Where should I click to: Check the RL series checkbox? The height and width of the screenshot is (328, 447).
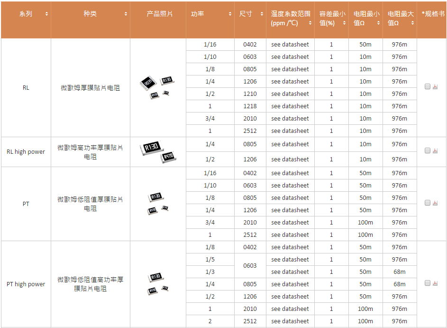point(428,86)
